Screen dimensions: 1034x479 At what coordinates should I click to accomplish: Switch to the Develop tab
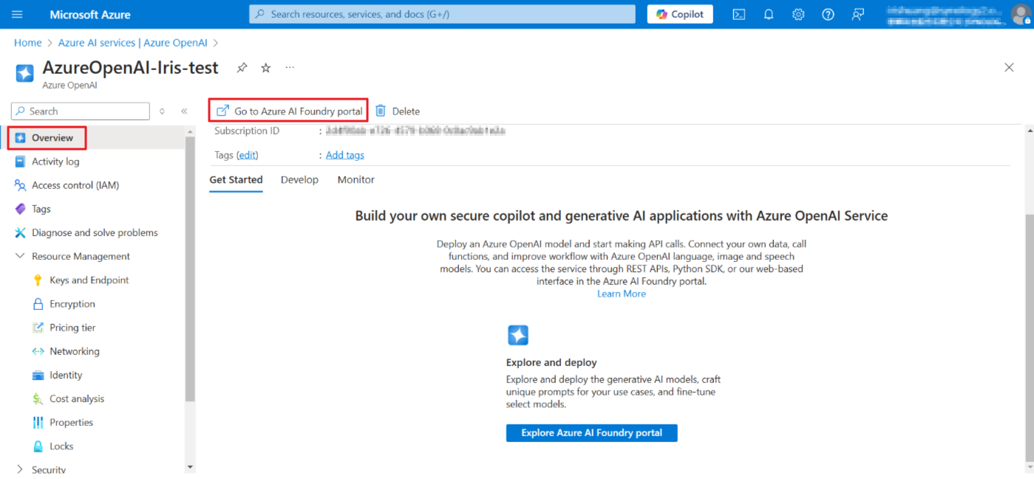(299, 179)
